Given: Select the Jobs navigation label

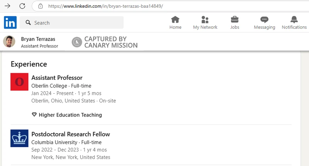Looking at the screenshot, I should tap(235, 27).
